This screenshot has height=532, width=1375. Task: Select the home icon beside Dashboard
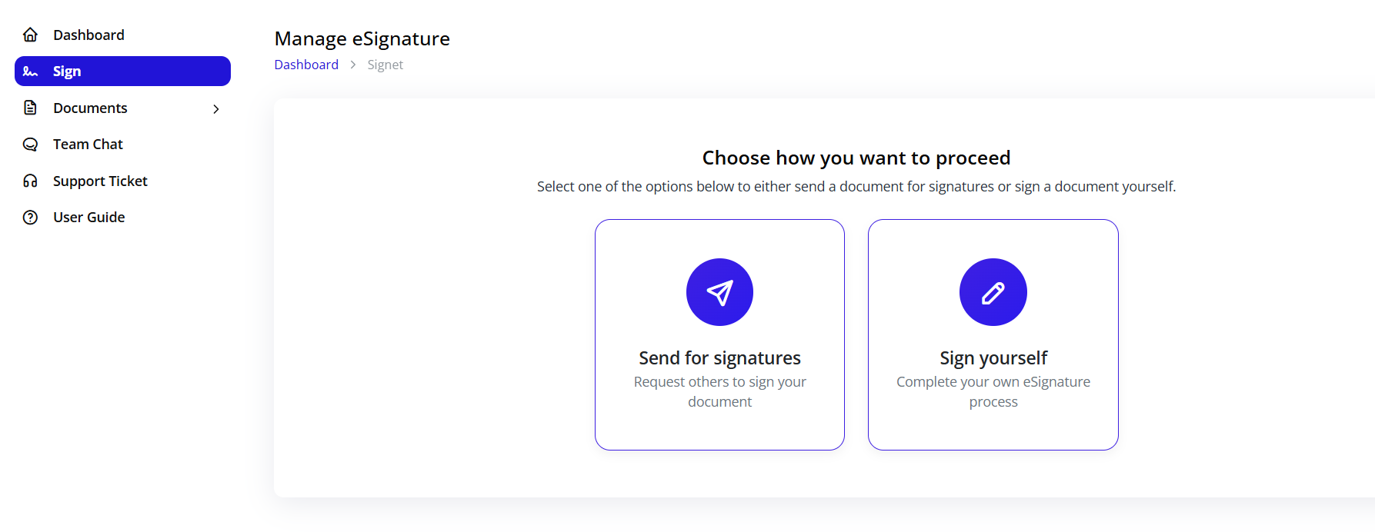(x=29, y=35)
